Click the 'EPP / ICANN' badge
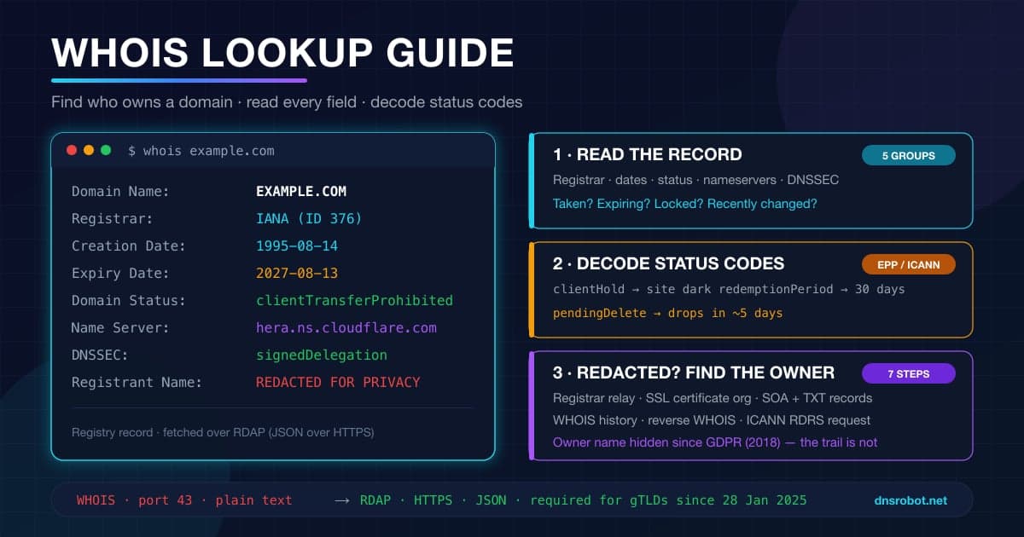Screen dimensions: 1024x537 tap(908, 264)
